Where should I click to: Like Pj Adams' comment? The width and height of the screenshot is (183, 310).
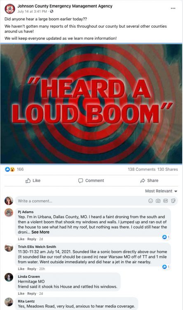[21, 239]
